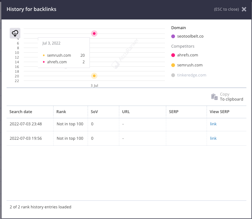Click the clipboard copy icon
The image size is (252, 219).
pos(214,96)
